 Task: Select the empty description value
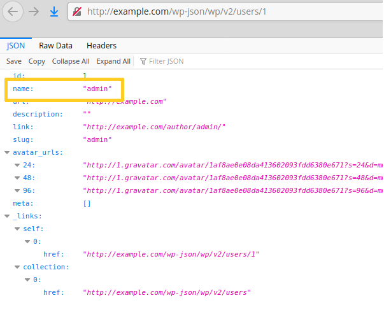[87, 113]
